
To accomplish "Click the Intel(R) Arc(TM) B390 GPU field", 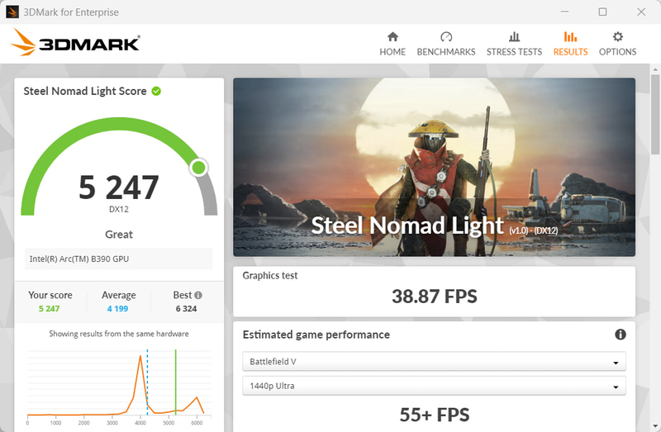I will 118,259.
